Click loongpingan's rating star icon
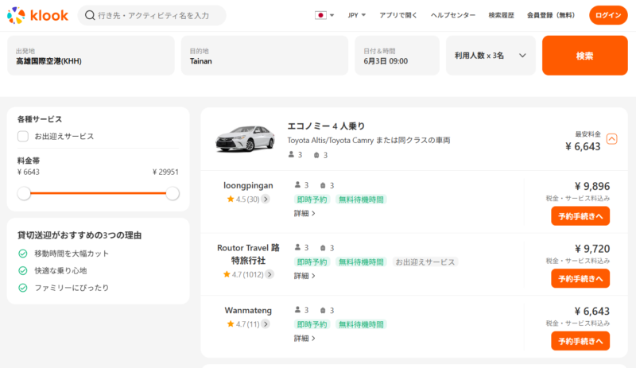 pos(231,199)
